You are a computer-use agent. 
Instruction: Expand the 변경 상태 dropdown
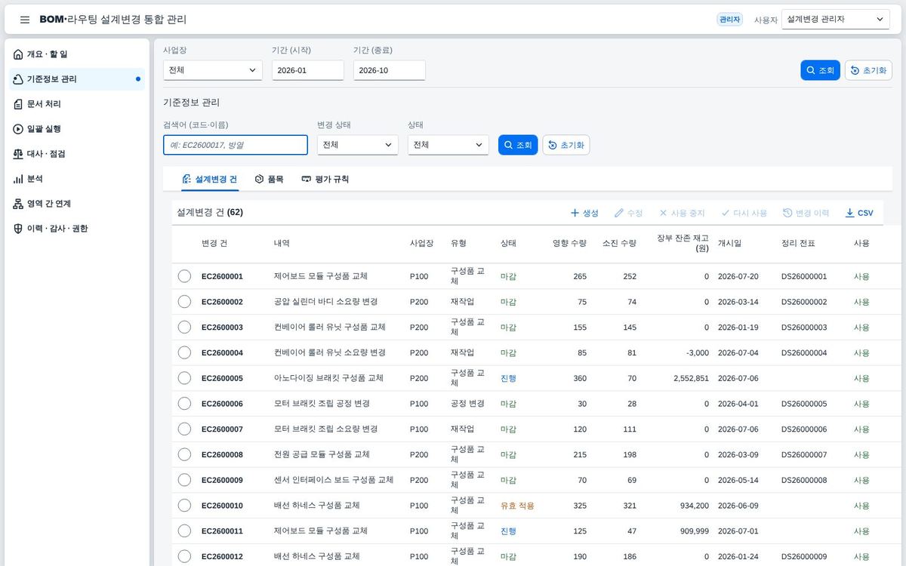358,145
